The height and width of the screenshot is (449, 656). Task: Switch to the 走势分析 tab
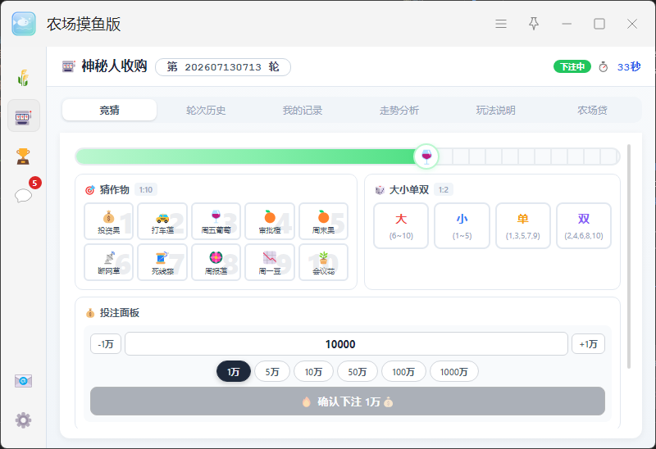coord(399,110)
